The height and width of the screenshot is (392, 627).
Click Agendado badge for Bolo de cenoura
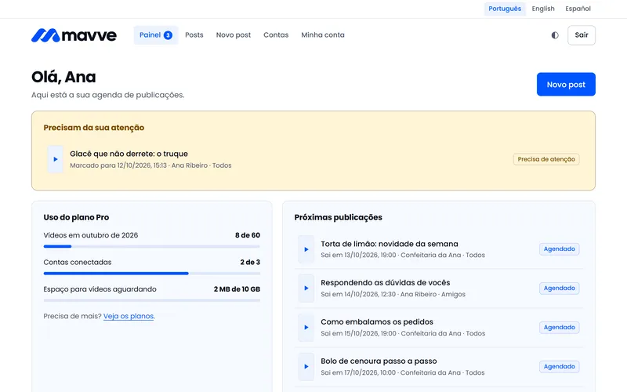click(x=559, y=367)
